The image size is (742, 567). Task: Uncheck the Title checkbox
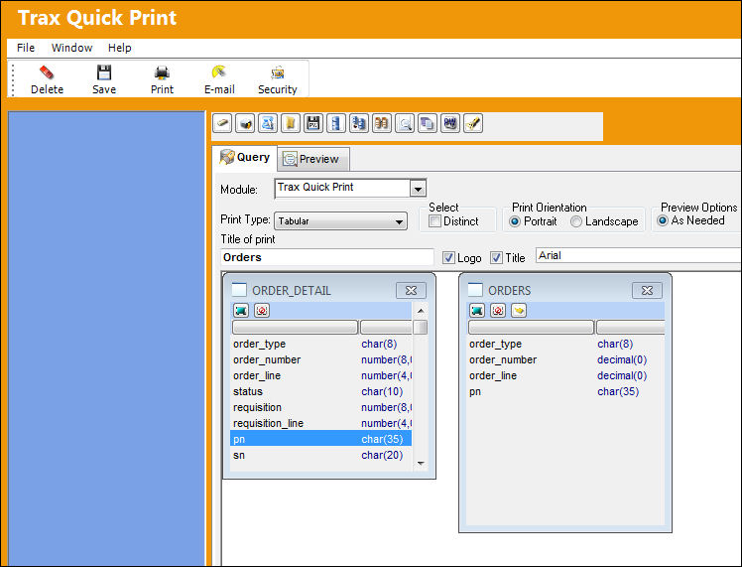496,258
